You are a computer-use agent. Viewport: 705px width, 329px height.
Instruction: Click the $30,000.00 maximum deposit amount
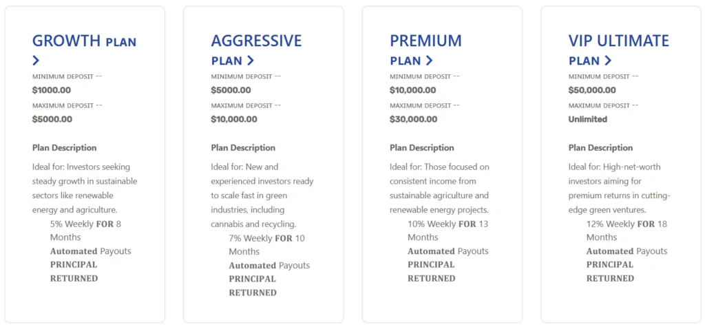click(x=413, y=119)
